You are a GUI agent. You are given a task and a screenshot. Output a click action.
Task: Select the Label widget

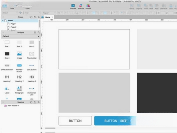(x=7, y=90)
